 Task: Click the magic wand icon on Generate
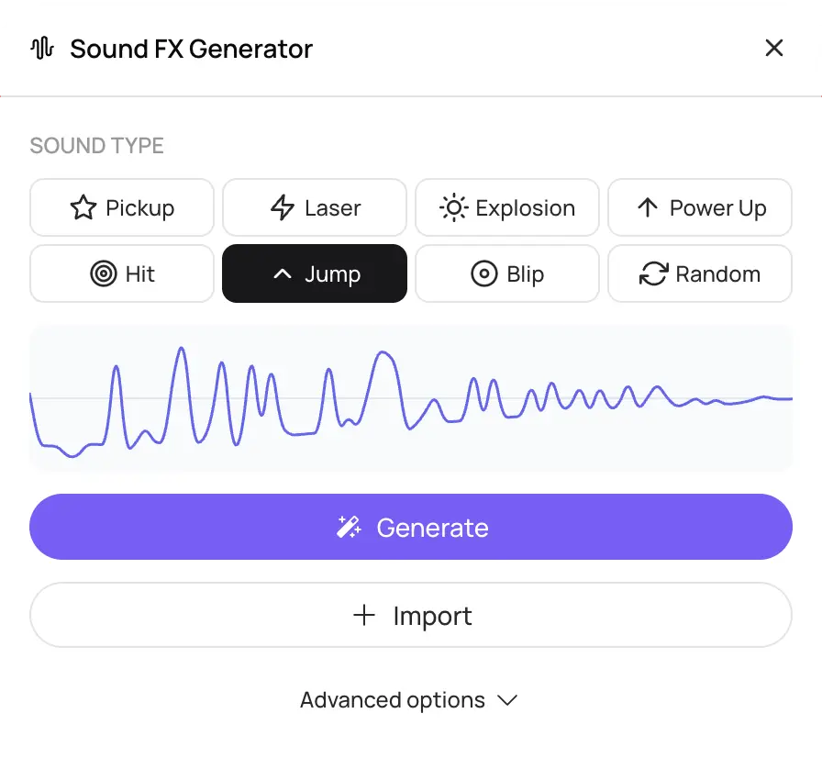click(x=348, y=527)
